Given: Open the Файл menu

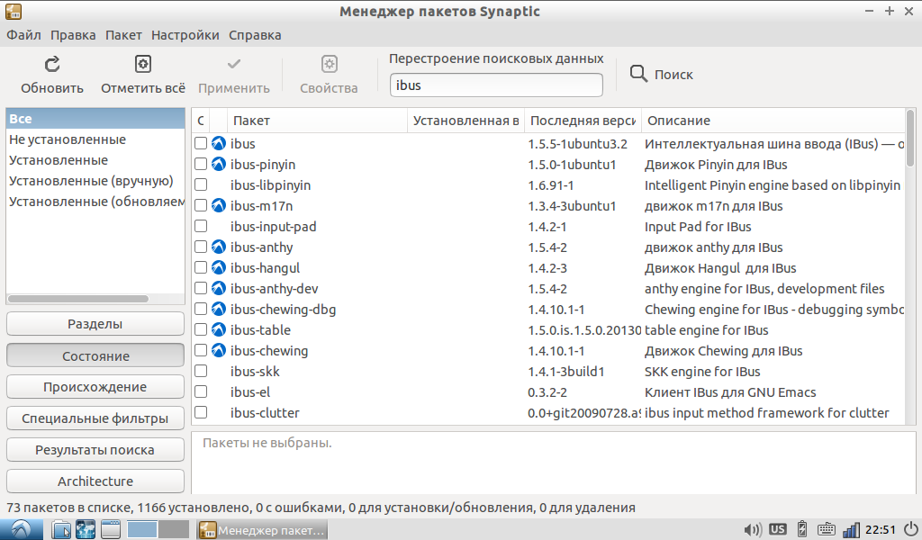Looking at the screenshot, I should coord(23,35).
